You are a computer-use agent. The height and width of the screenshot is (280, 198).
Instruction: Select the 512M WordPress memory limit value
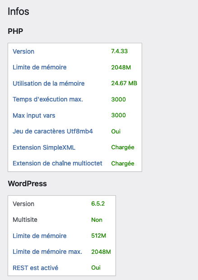click(99, 236)
